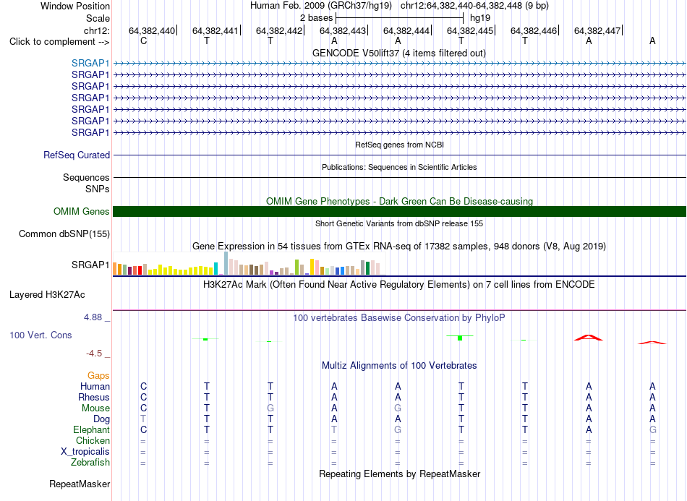Click the dark green OMIM Genes bar
Screen dimensions: 687x501
tap(399, 212)
